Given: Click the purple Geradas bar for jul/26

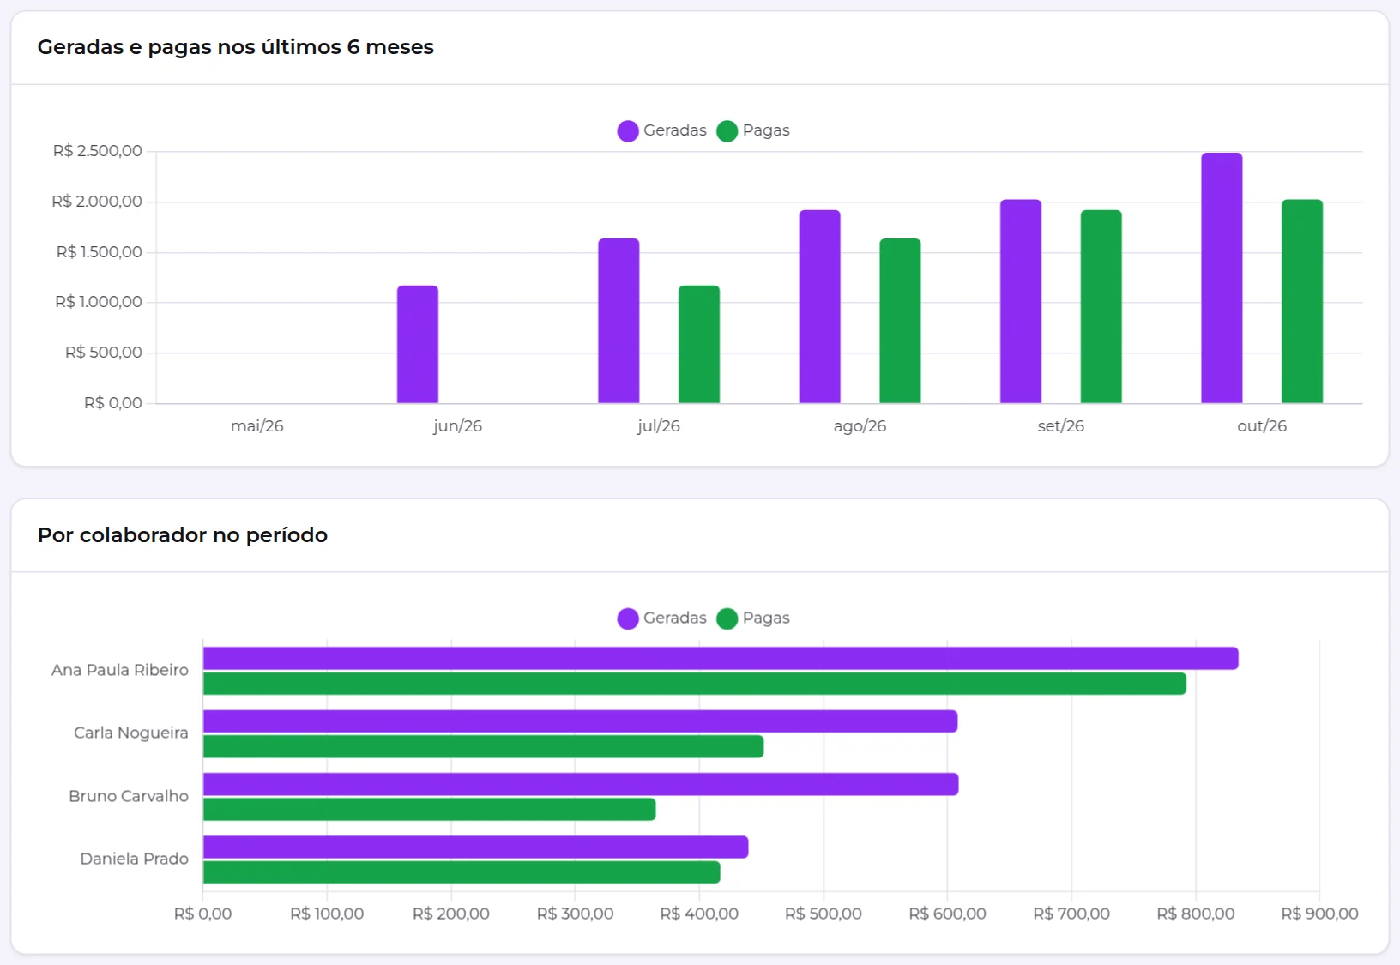Looking at the screenshot, I should pos(619,321).
